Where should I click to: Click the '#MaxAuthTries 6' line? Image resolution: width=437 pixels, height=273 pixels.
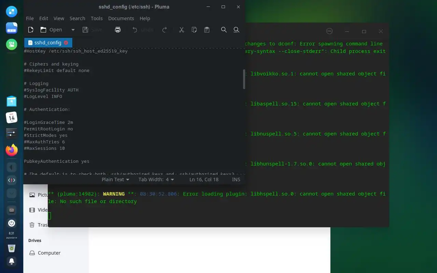(44, 142)
